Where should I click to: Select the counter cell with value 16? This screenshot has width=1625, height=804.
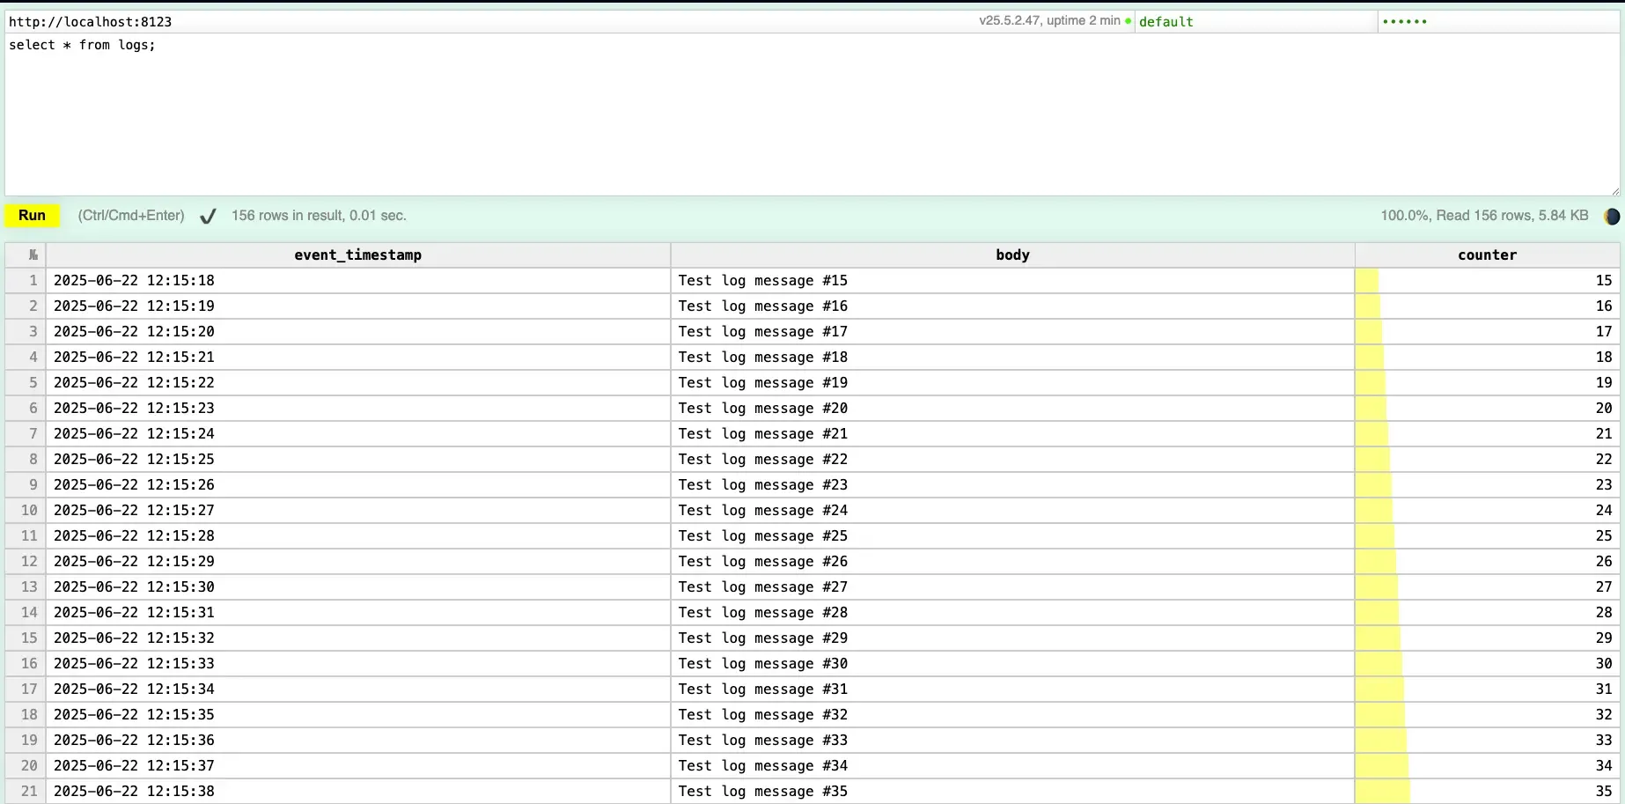click(1487, 306)
